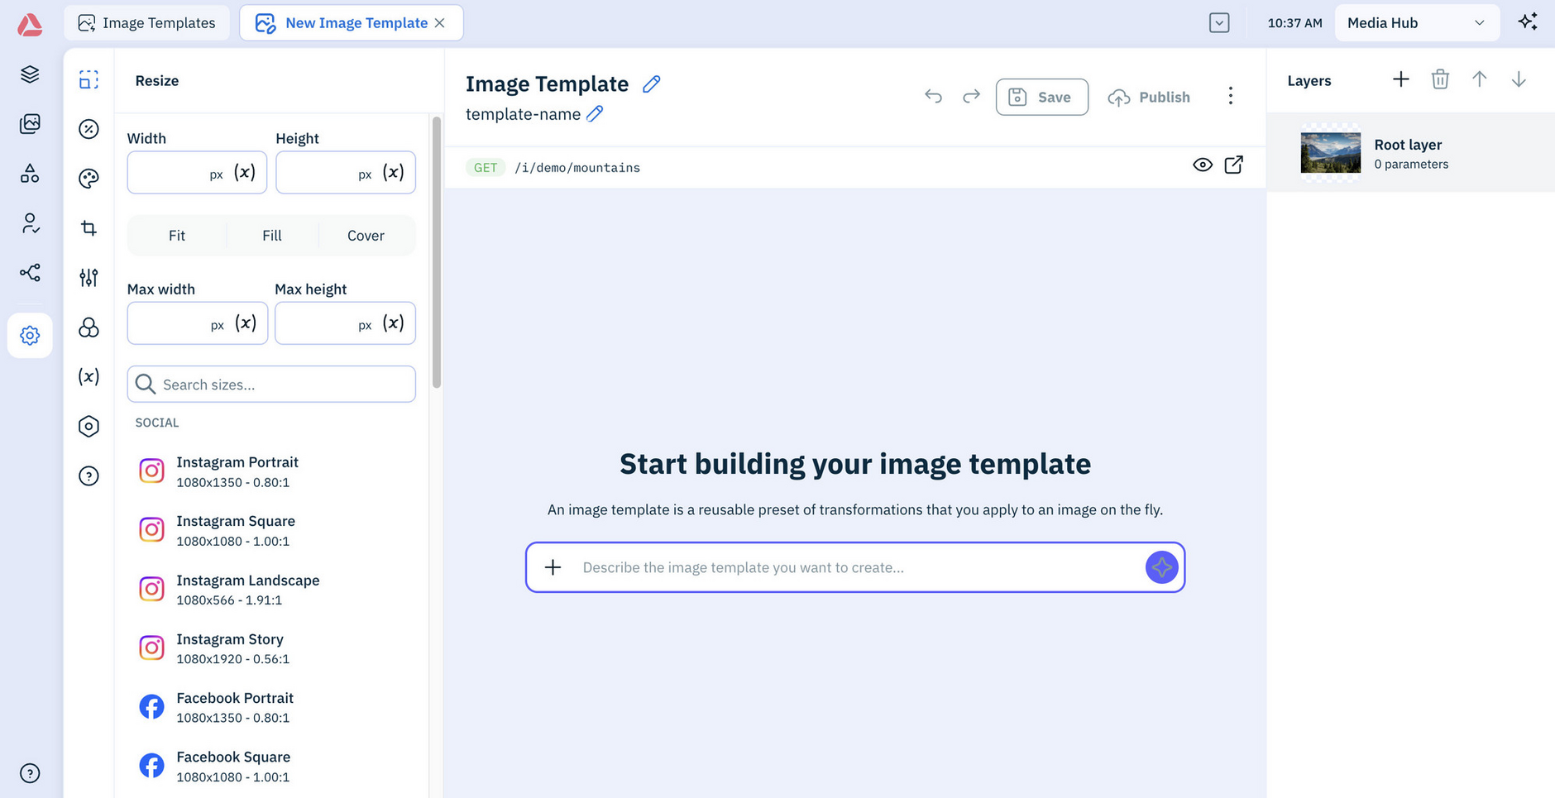
Task: Edit template-name with pencil icon
Action: [595, 113]
